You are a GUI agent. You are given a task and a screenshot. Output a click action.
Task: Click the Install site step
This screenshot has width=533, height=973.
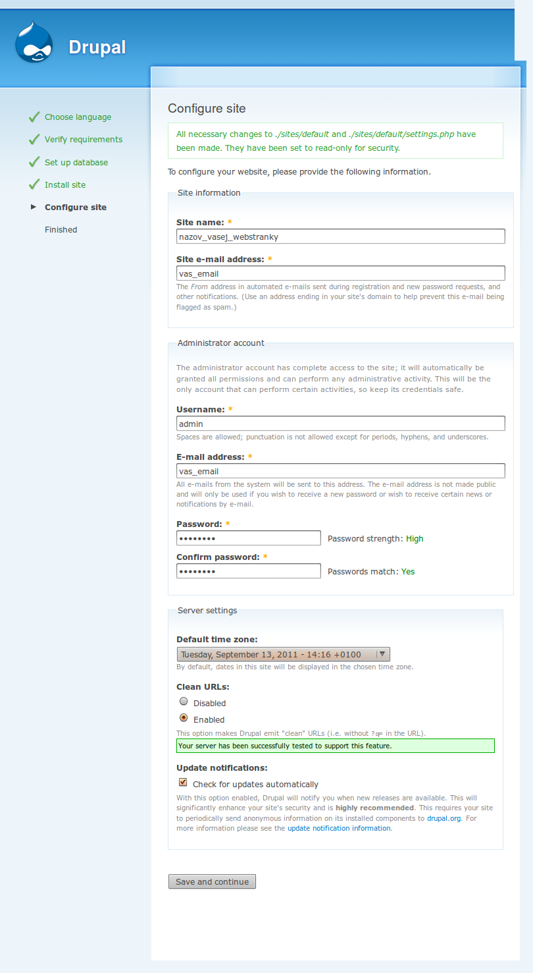pos(65,184)
